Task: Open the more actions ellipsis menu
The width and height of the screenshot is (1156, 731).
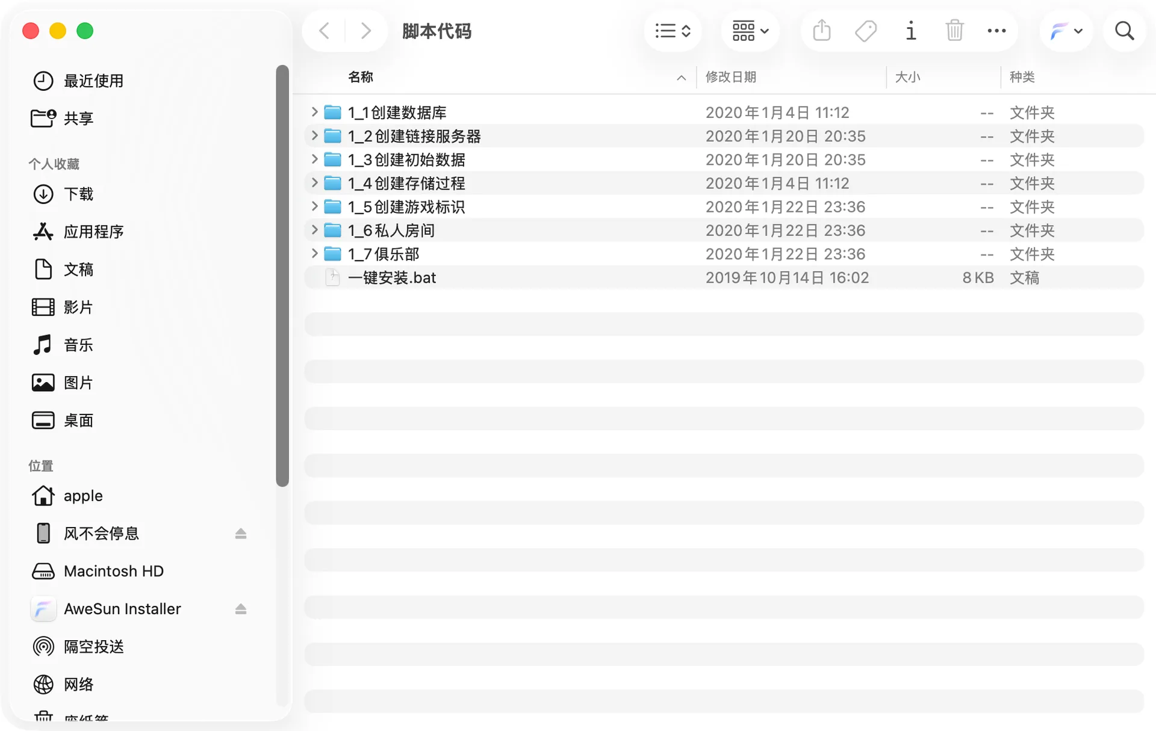Action: [996, 31]
